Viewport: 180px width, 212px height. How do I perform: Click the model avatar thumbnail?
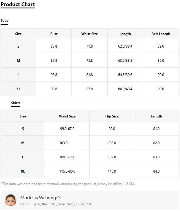[11, 200]
